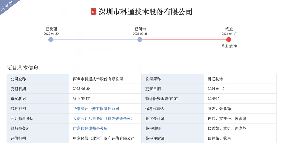Click timeline date 2022-07-28 under 已问询
Image resolution: width=281 pixels, height=146 pixels.
click(x=140, y=34)
